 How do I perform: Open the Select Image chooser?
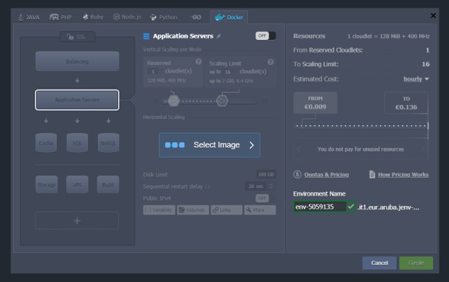point(209,145)
